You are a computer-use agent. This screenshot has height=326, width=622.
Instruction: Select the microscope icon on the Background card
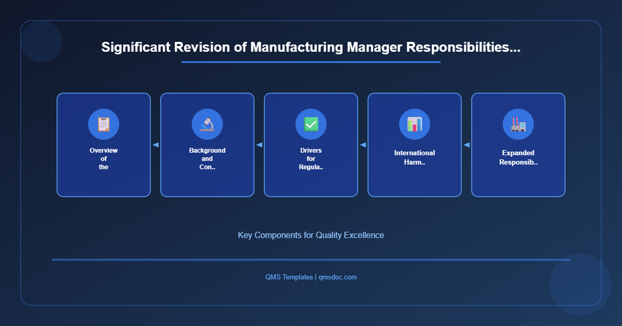point(207,124)
